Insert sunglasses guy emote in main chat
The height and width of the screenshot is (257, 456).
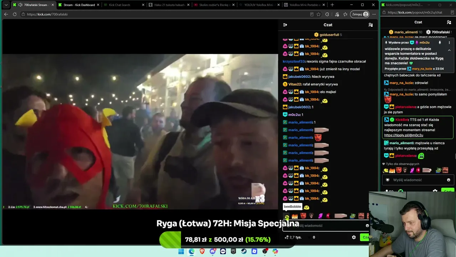(311, 216)
